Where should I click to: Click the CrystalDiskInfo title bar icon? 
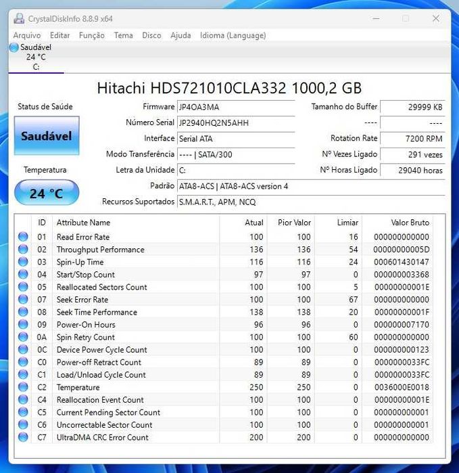coord(19,19)
